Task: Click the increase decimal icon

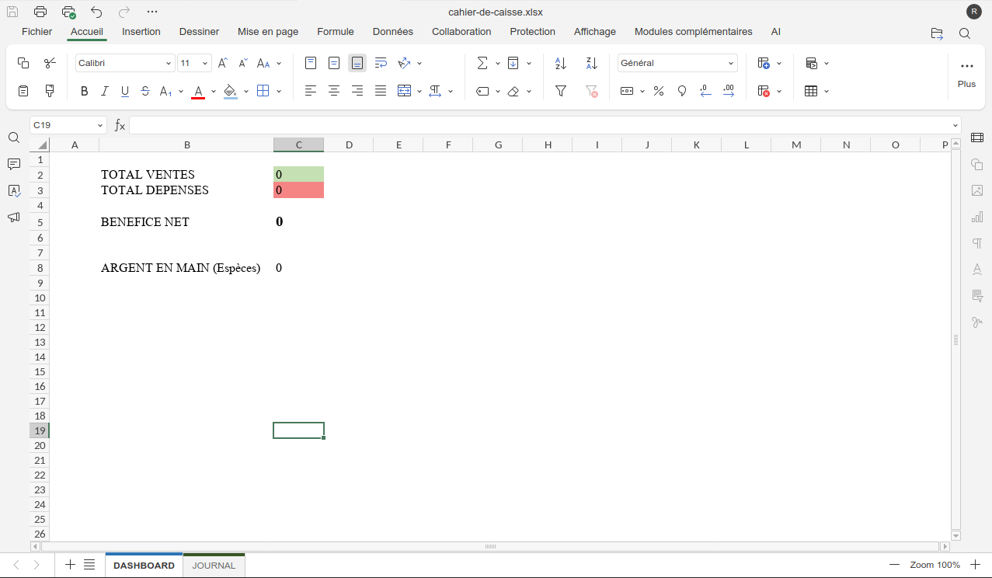Action: click(729, 91)
